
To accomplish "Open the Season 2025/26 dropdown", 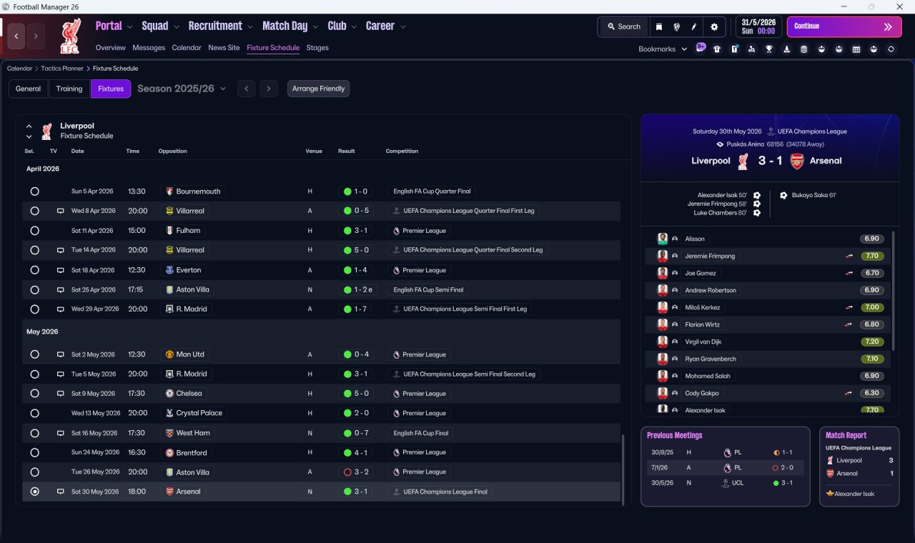I will point(182,89).
